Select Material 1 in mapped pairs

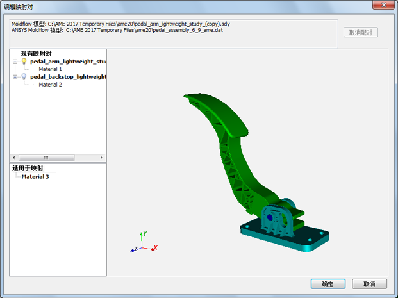[x=50, y=69]
